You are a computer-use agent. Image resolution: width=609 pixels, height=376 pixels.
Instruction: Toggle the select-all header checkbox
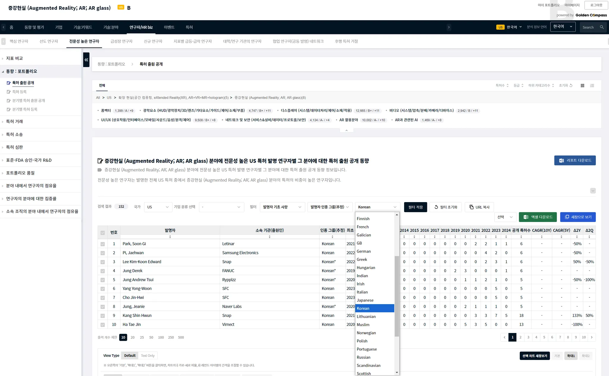pos(103,233)
